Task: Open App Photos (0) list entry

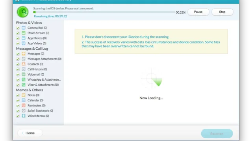Action: click(37, 38)
